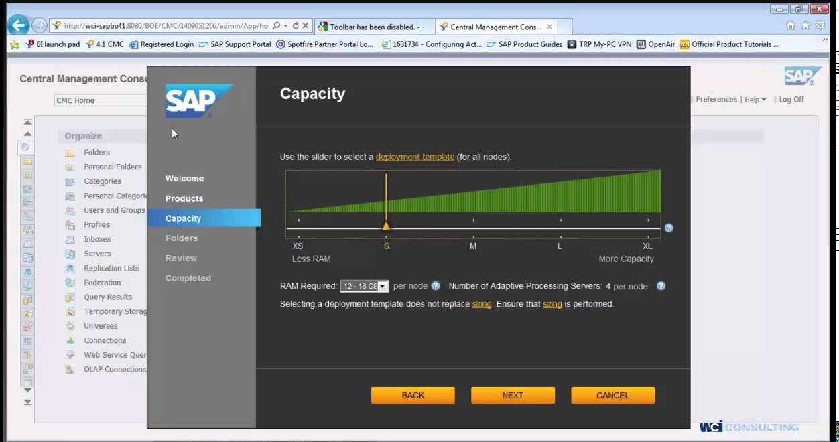The image size is (839, 442).
Task: Expand the Help menu arrow
Action: 763,100
